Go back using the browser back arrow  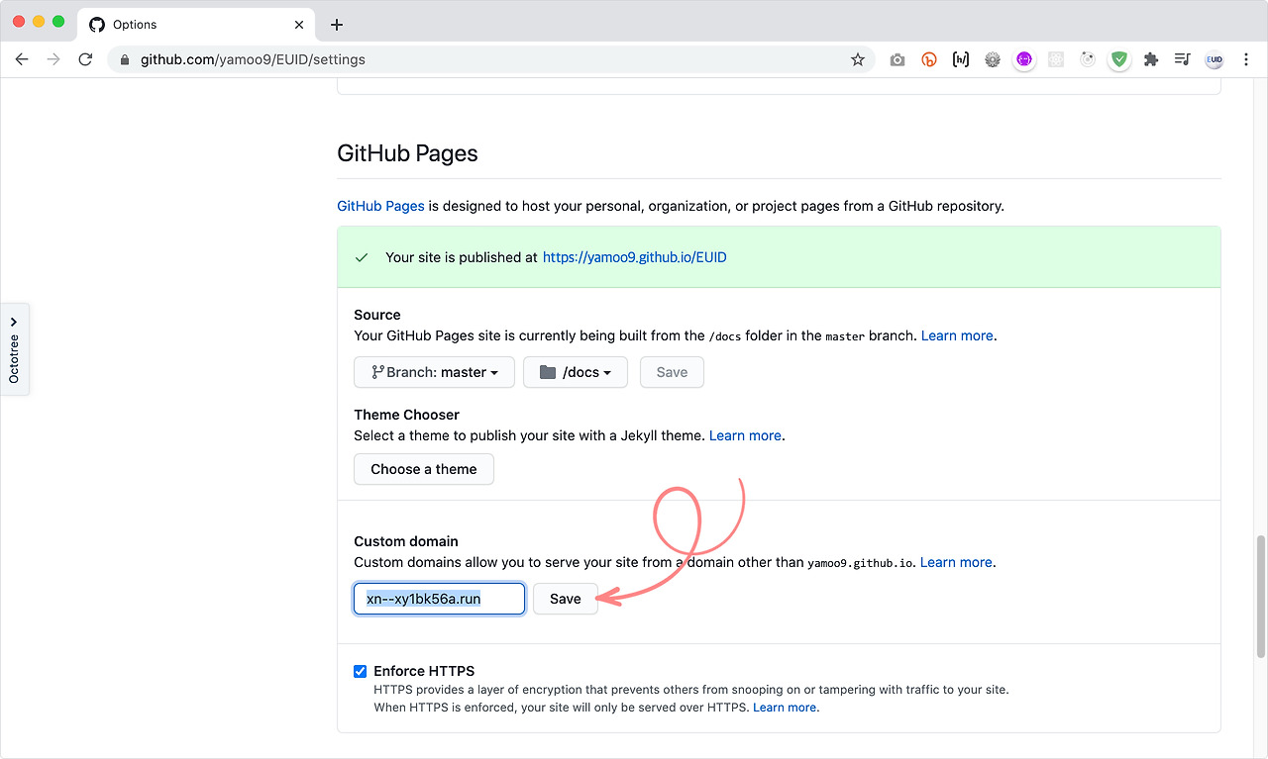click(22, 59)
